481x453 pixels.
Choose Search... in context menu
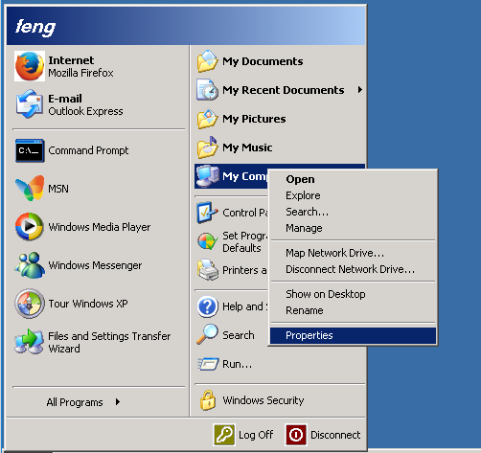307,212
